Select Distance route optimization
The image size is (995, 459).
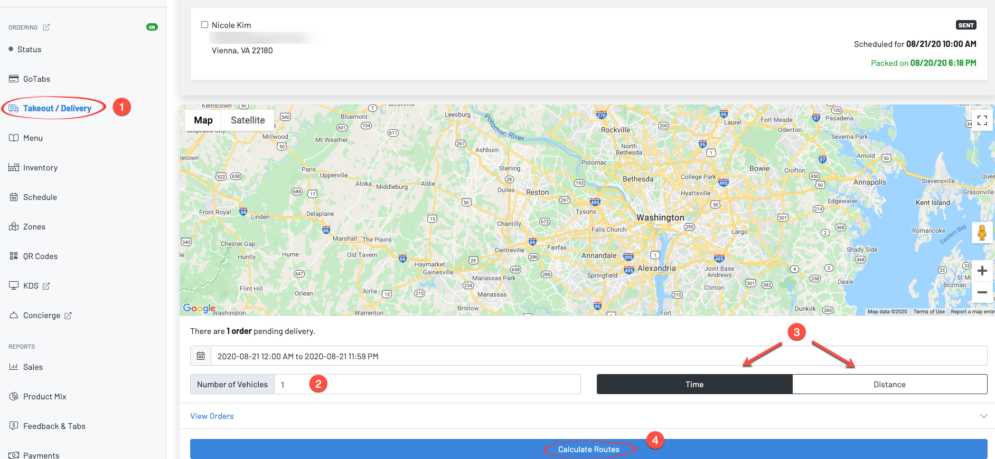click(889, 385)
